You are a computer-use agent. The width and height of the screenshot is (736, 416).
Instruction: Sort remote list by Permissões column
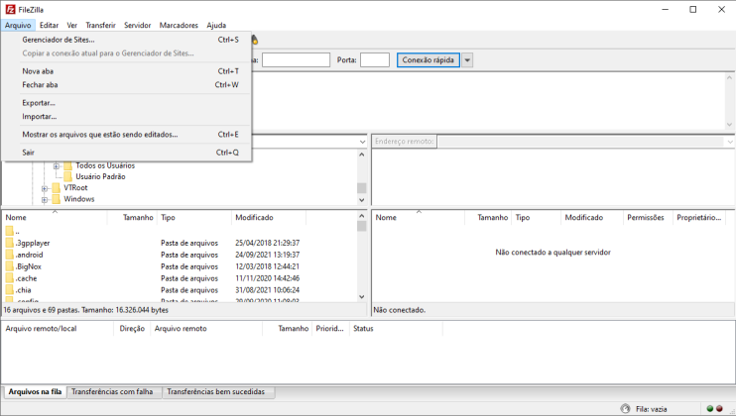(648, 217)
